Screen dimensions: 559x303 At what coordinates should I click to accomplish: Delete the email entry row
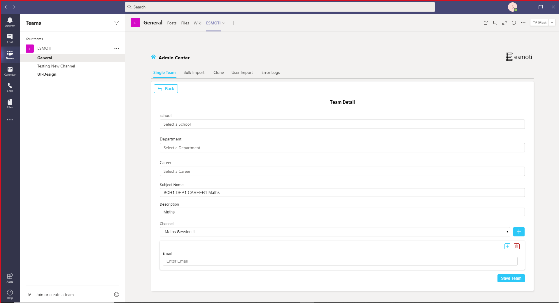coord(517,246)
